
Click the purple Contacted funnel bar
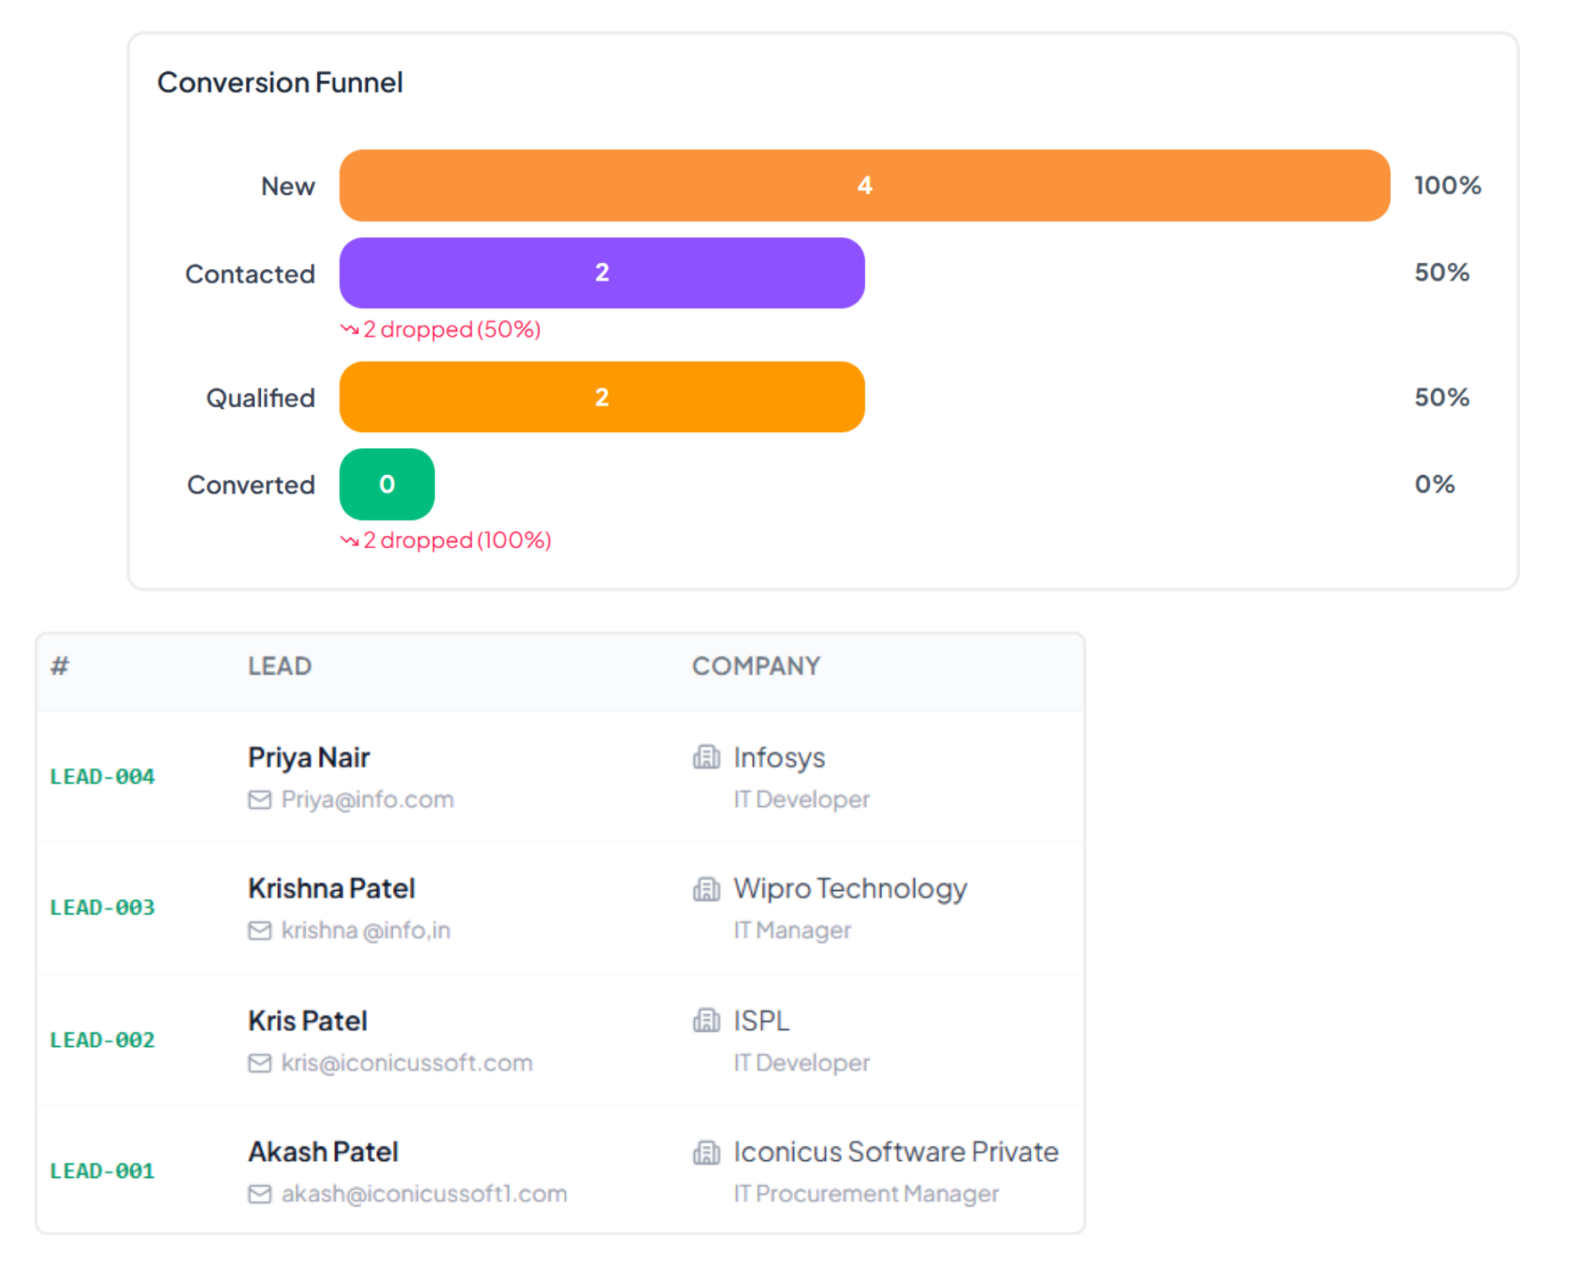click(x=601, y=273)
